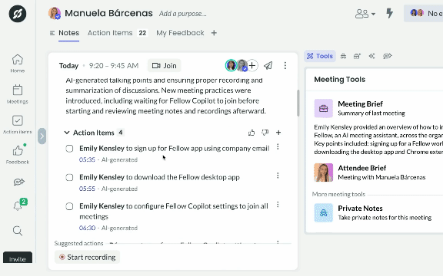Screen dimensions: 443x276
Task: Expand the collapsed sidebar panel arrow
Action: 42,136
